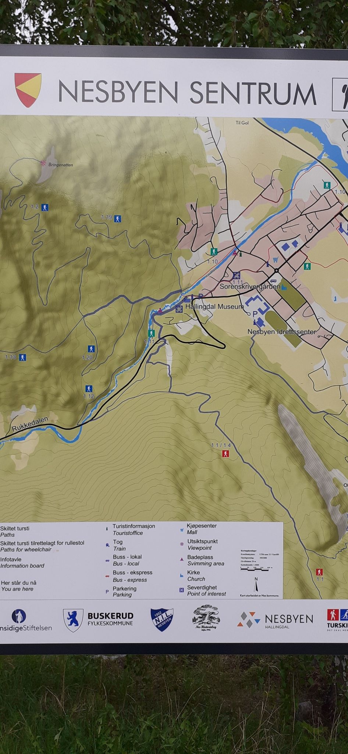Select the parking P above Nesbyen Idrettssenter

tap(255, 314)
